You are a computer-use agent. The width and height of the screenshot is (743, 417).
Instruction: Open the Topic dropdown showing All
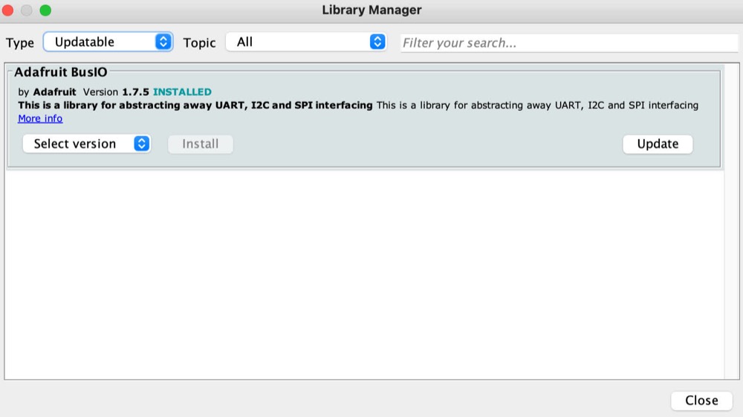tap(297, 42)
